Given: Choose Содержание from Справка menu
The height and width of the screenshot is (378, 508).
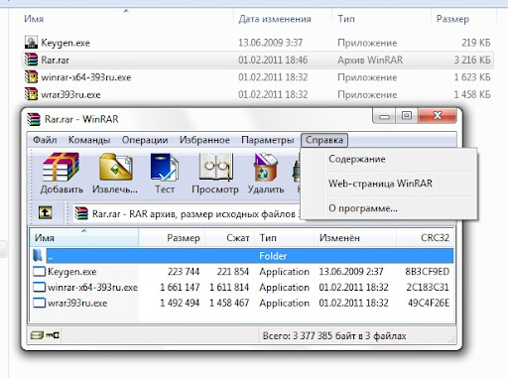Looking at the screenshot, I should click(x=357, y=159).
